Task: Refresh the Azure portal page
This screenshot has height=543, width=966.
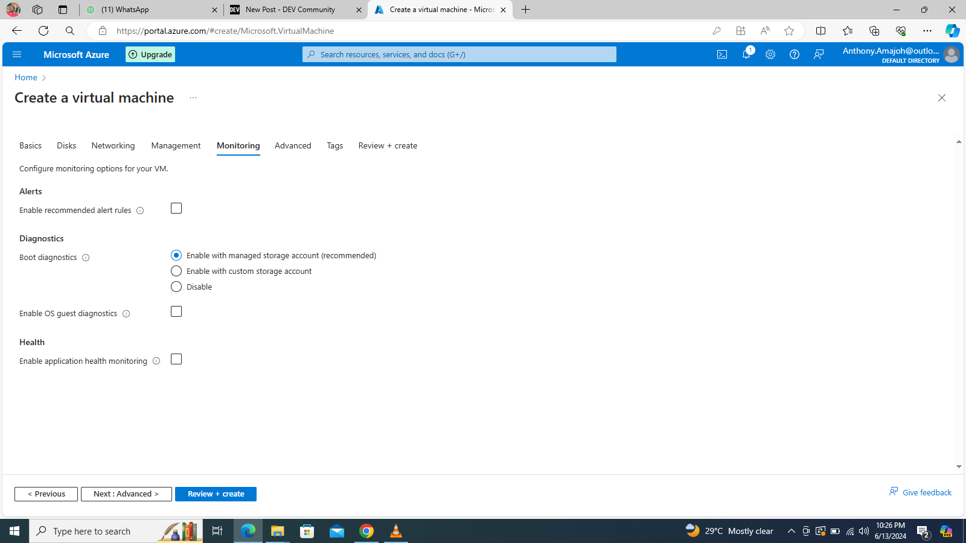Action: coord(43,31)
